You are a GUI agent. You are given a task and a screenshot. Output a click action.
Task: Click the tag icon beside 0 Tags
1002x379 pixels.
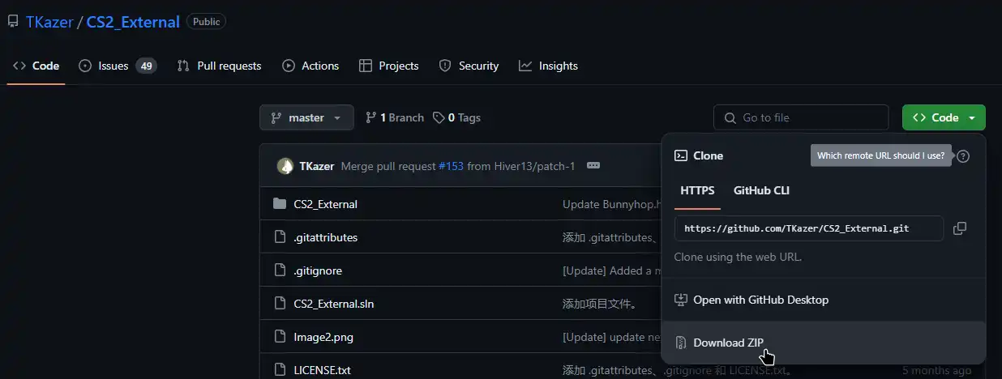click(x=439, y=117)
